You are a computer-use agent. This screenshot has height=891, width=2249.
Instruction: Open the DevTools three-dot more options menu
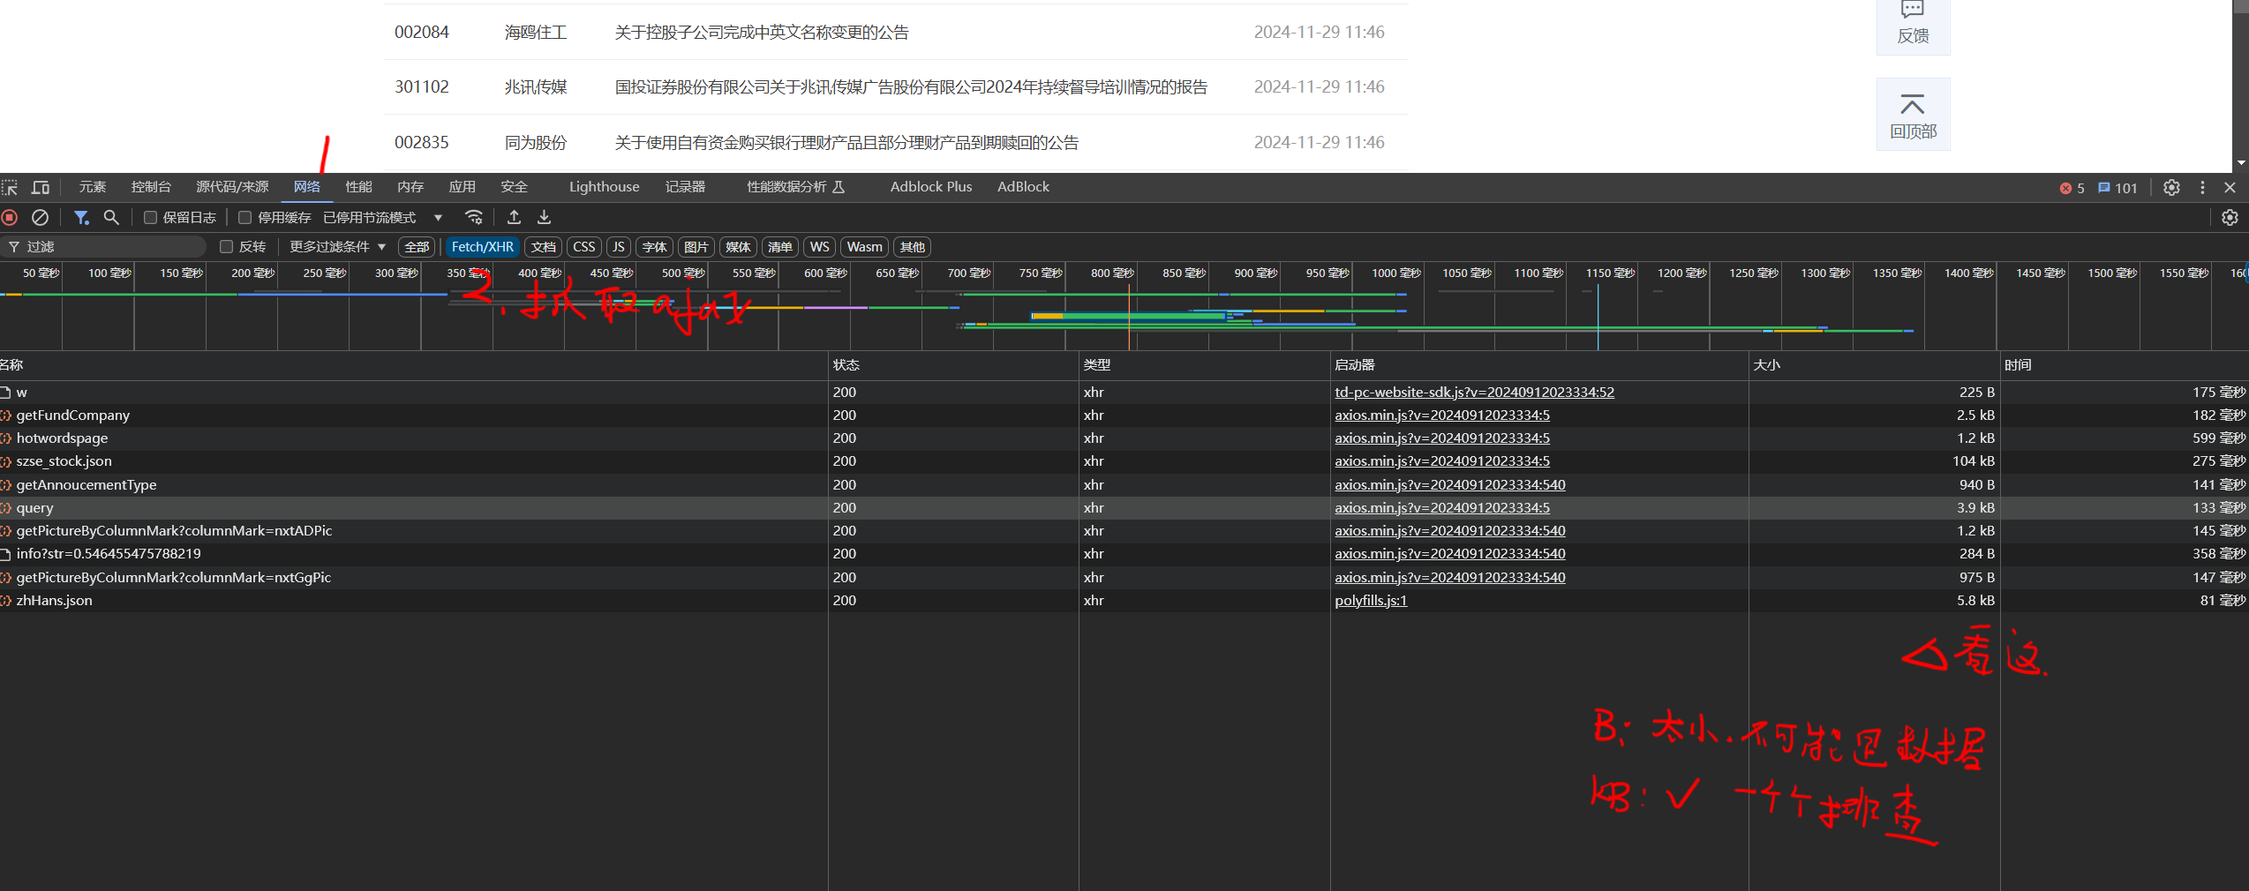point(2202,187)
